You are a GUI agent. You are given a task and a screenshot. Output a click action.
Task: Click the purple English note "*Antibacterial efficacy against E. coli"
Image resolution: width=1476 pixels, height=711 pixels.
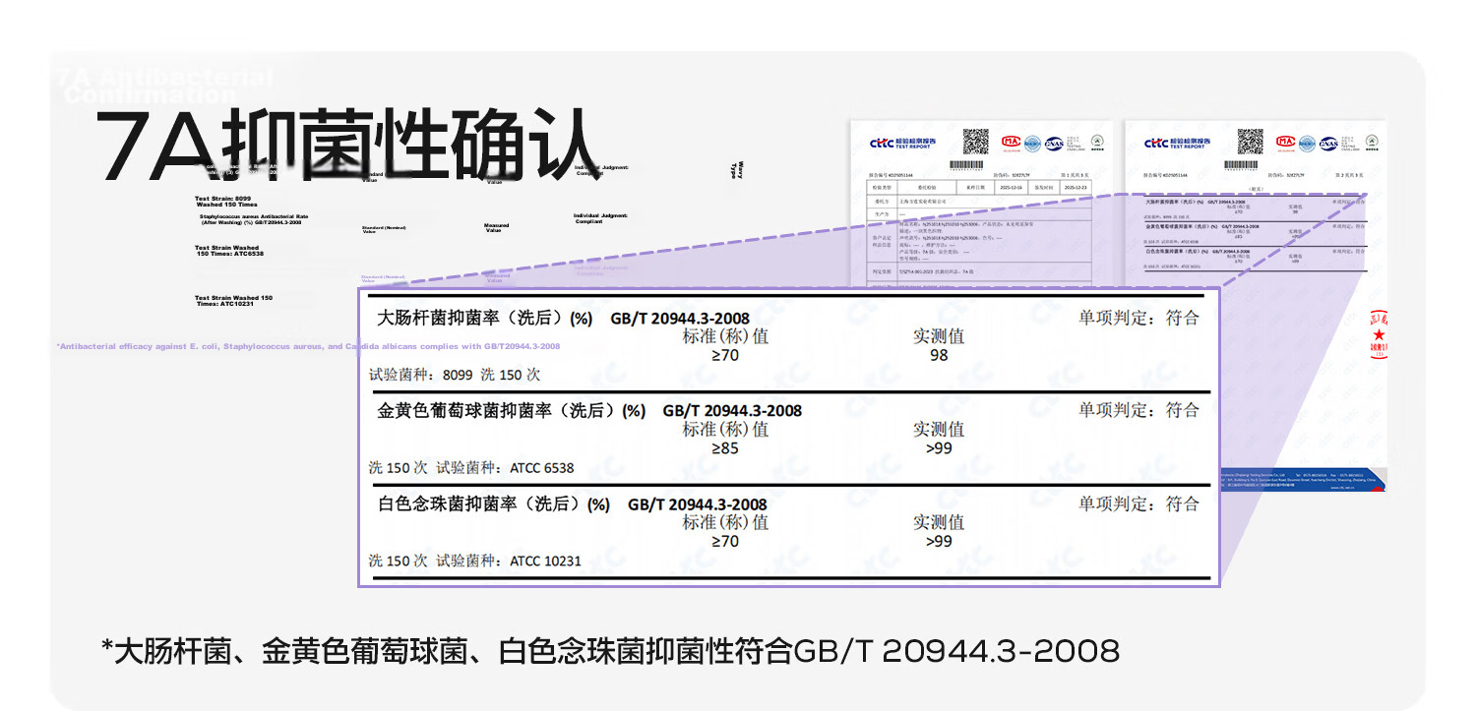[x=308, y=346]
